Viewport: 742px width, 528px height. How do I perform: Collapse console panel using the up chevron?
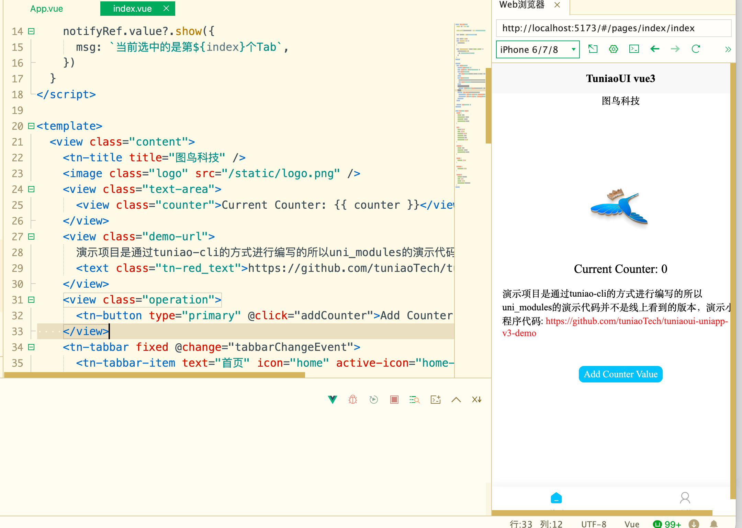456,400
